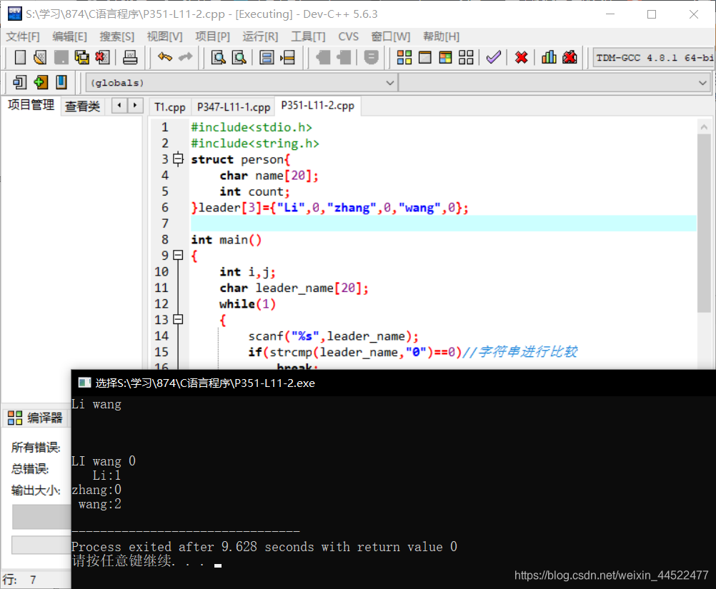Stop execution with the red X icon
716x589 pixels.
(x=521, y=58)
